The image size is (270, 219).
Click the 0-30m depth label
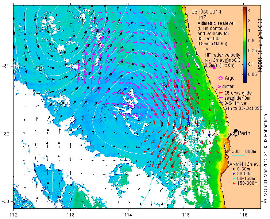(x=243, y=169)
